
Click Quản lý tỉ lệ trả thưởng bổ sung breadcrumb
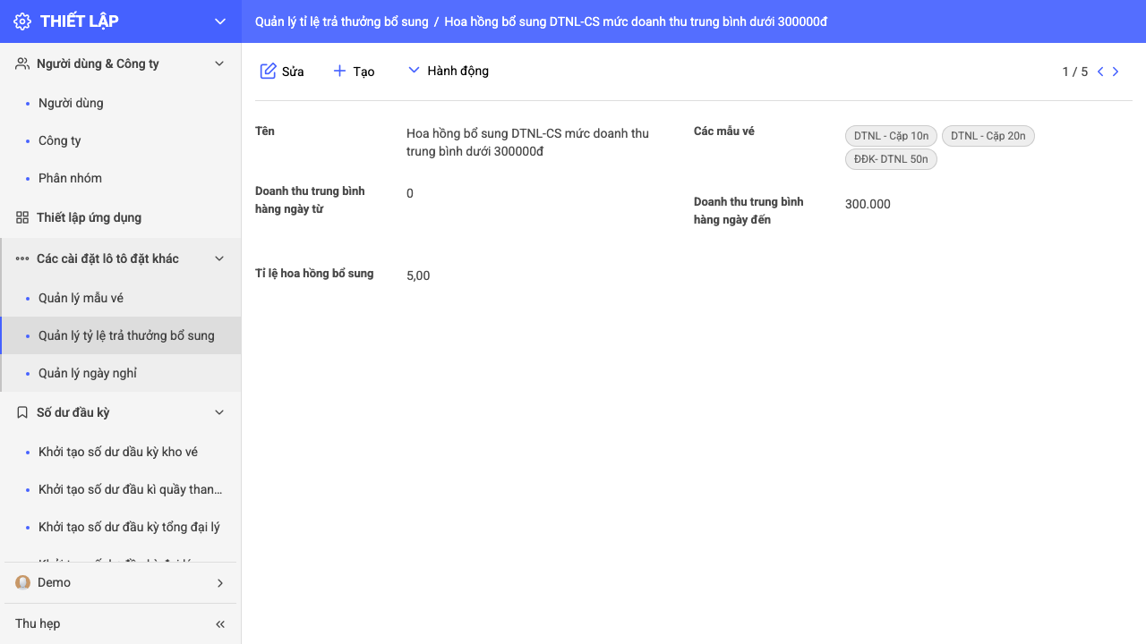click(342, 21)
